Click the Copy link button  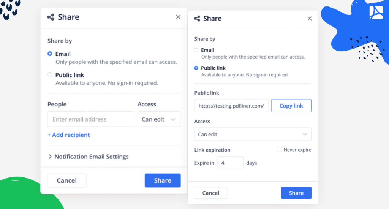[291, 106]
